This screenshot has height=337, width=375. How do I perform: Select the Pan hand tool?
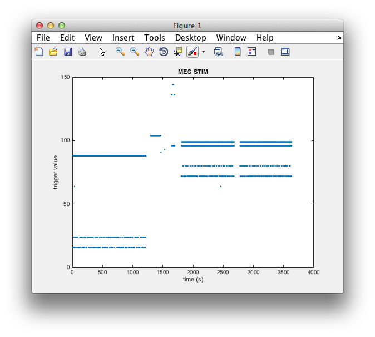[149, 52]
